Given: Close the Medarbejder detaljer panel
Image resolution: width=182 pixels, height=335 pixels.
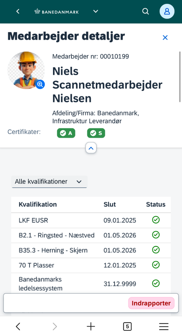Looking at the screenshot, I should [x=165, y=37].
